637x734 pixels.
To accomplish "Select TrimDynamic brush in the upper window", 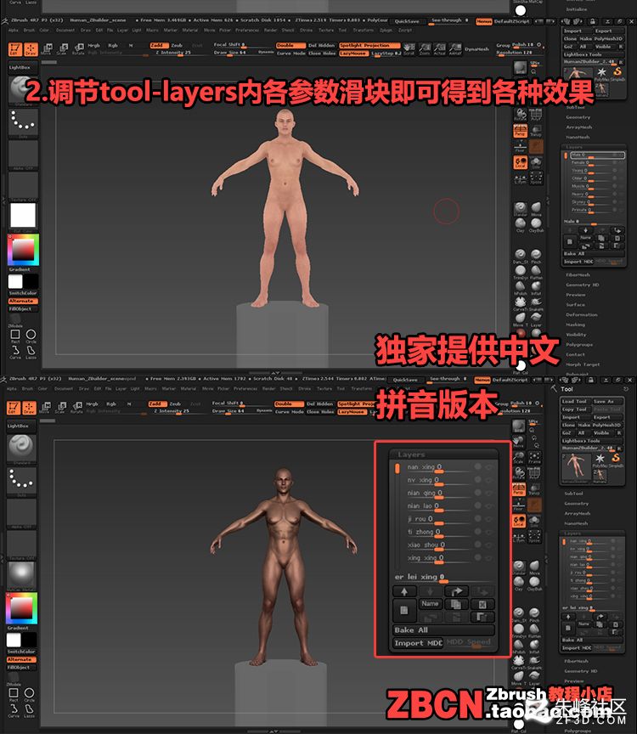I will point(521,272).
